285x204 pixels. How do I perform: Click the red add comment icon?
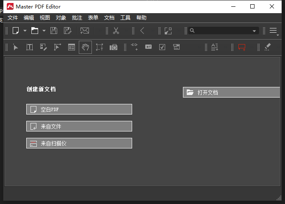coord(242,48)
